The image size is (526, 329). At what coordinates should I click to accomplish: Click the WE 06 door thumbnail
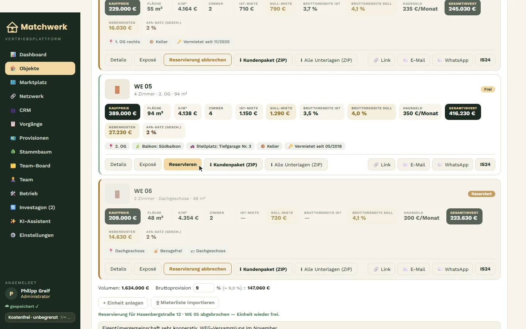[x=117, y=194]
